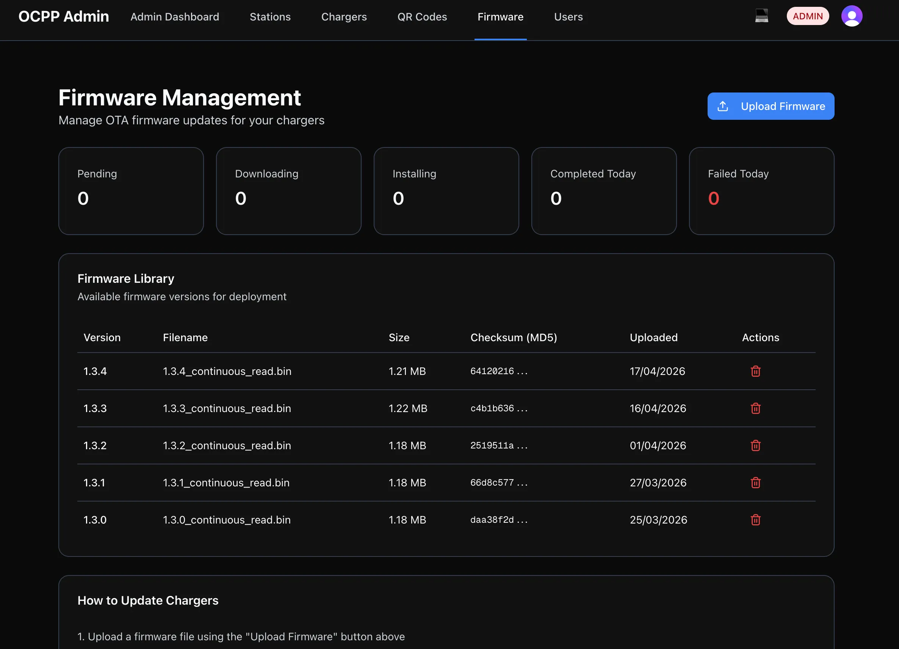899x649 pixels.
Task: Click the How to Update Chargers heading
Action: pos(148,600)
